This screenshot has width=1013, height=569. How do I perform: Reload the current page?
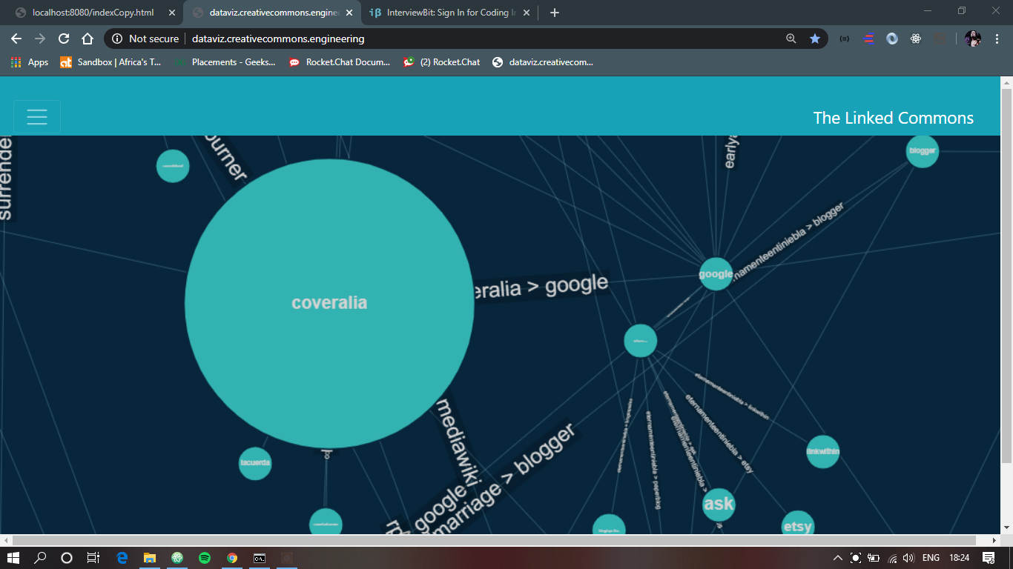[x=64, y=39]
